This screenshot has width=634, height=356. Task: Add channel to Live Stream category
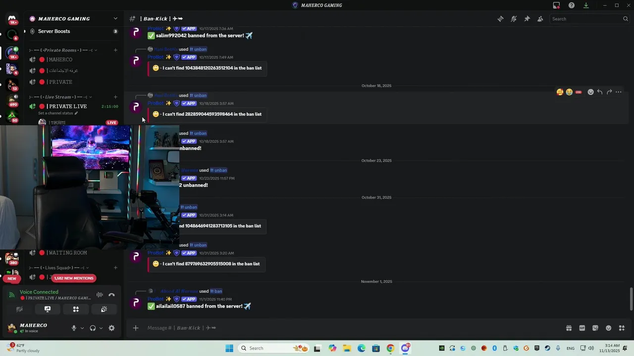[115, 97]
